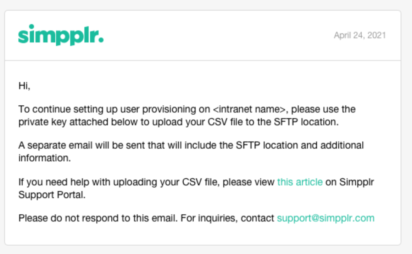Viewport: 412px width, 254px height.
Task: Click 'Please do not respond to this email'
Action: click(98, 218)
